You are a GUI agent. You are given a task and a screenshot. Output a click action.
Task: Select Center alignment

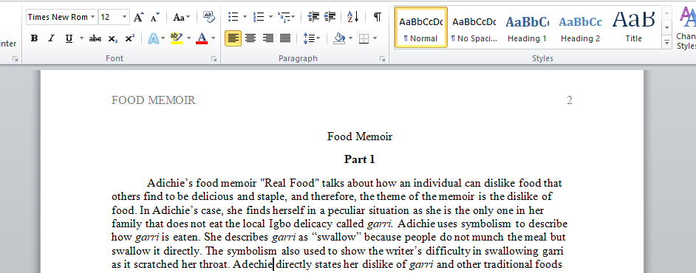click(250, 38)
